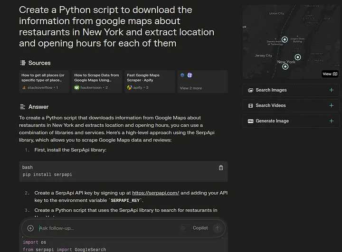The height and width of the screenshot is (252, 342).
Task: Open the hackernoon source card
Action: pyautogui.click(x=97, y=82)
